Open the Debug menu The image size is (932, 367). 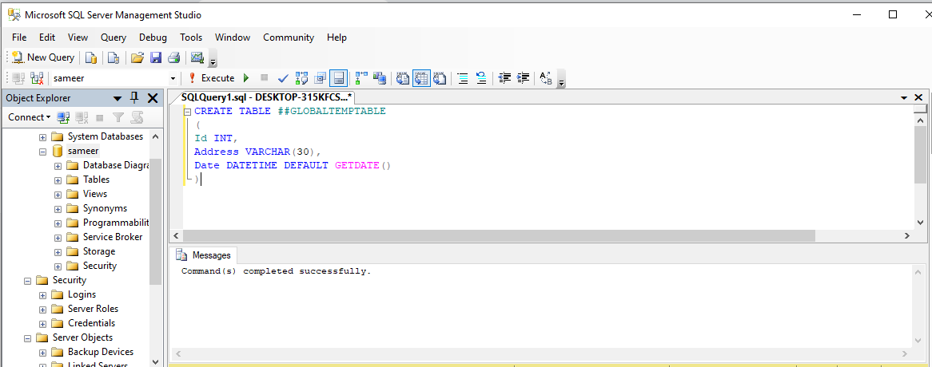pos(153,37)
